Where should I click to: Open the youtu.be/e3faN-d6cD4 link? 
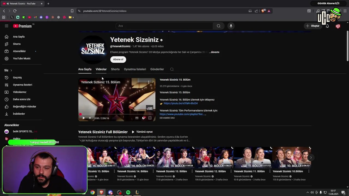[x=181, y=103]
